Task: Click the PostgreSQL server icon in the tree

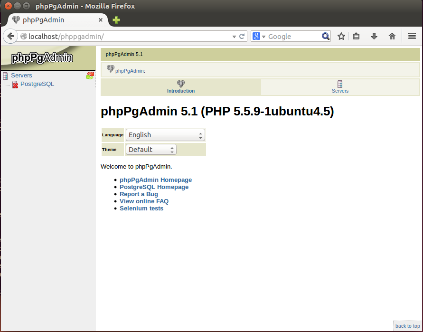Action: click(15, 85)
